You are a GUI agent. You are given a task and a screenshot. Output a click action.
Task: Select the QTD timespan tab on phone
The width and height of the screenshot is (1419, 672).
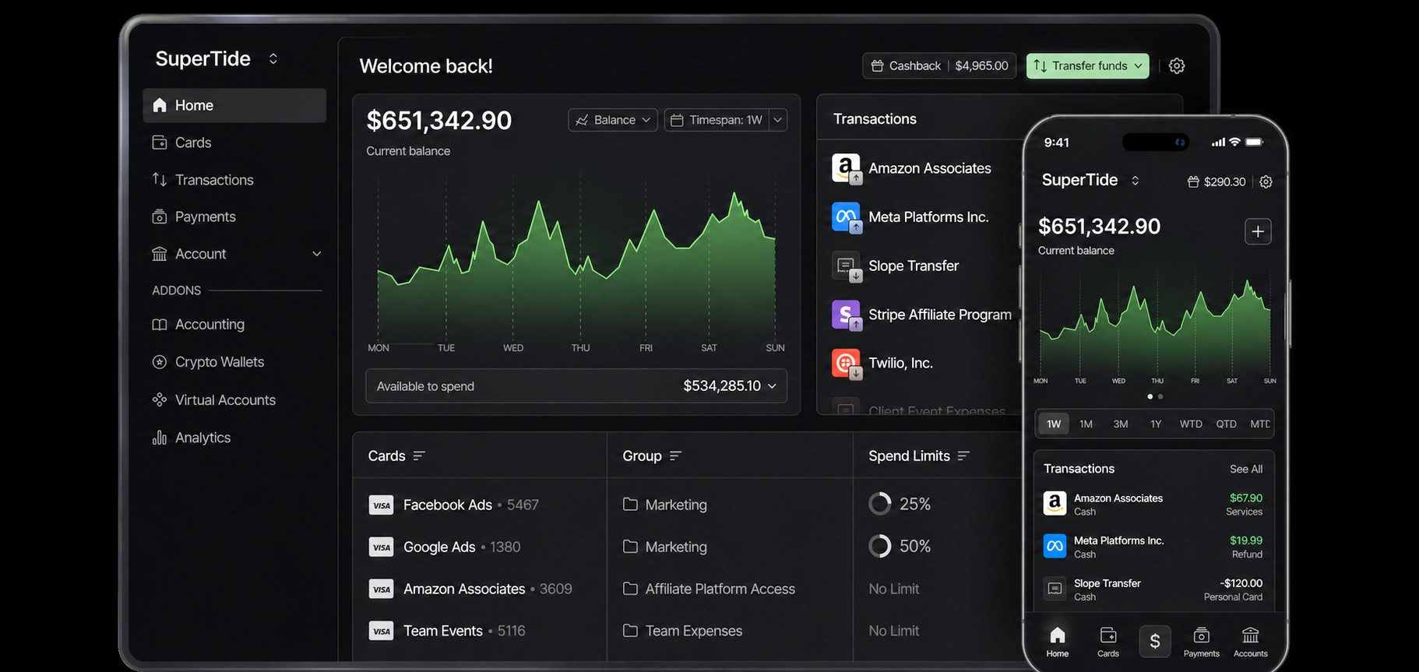coord(1227,424)
